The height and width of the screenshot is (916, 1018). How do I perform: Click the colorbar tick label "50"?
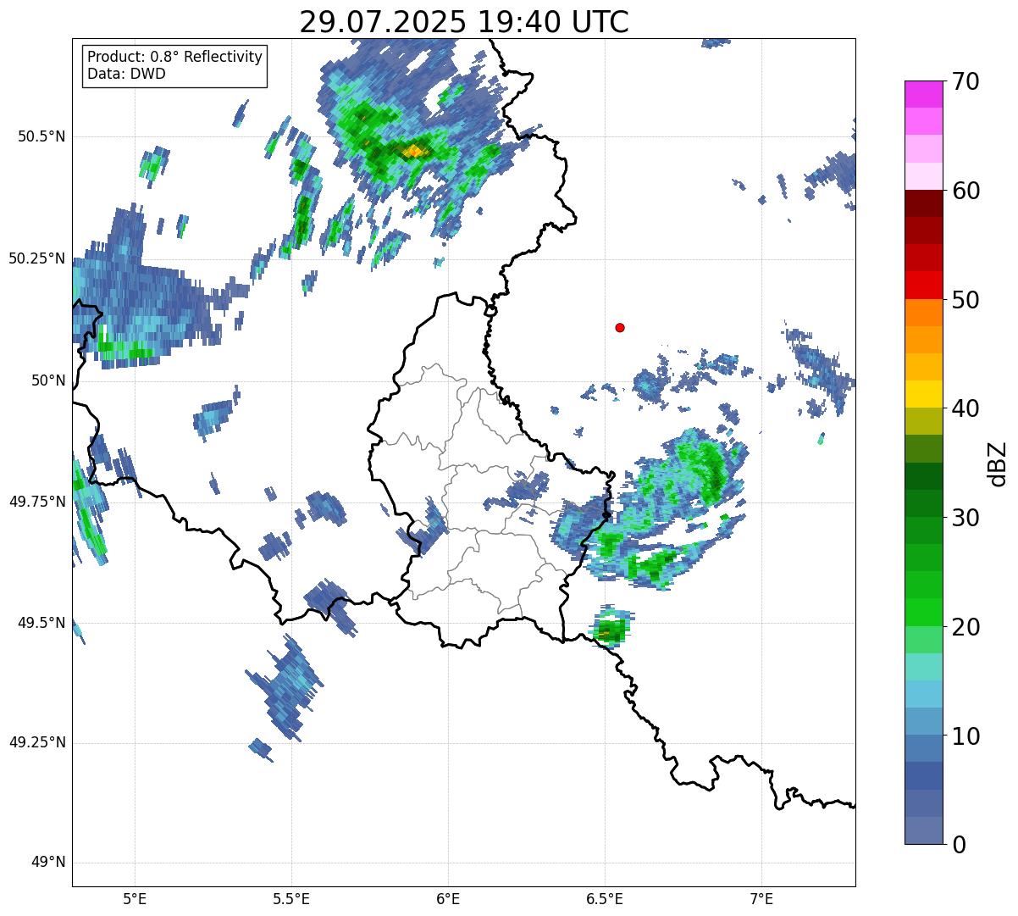965,300
